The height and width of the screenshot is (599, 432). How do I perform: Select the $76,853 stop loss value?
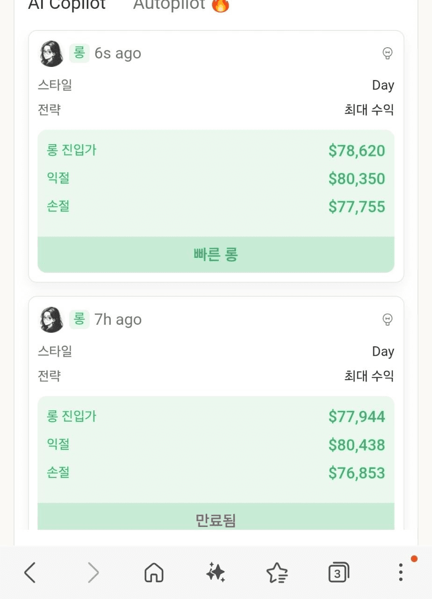(x=357, y=473)
